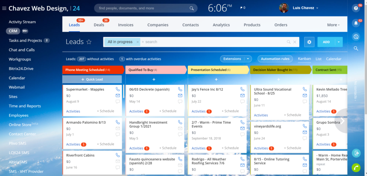367x176 pixels.
Task: Open Activities on Supermarket - Mapples card
Action: pos(73,111)
